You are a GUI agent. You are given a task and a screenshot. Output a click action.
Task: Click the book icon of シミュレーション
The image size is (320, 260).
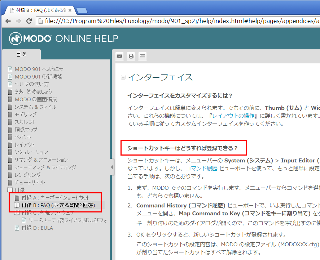tap(10, 152)
